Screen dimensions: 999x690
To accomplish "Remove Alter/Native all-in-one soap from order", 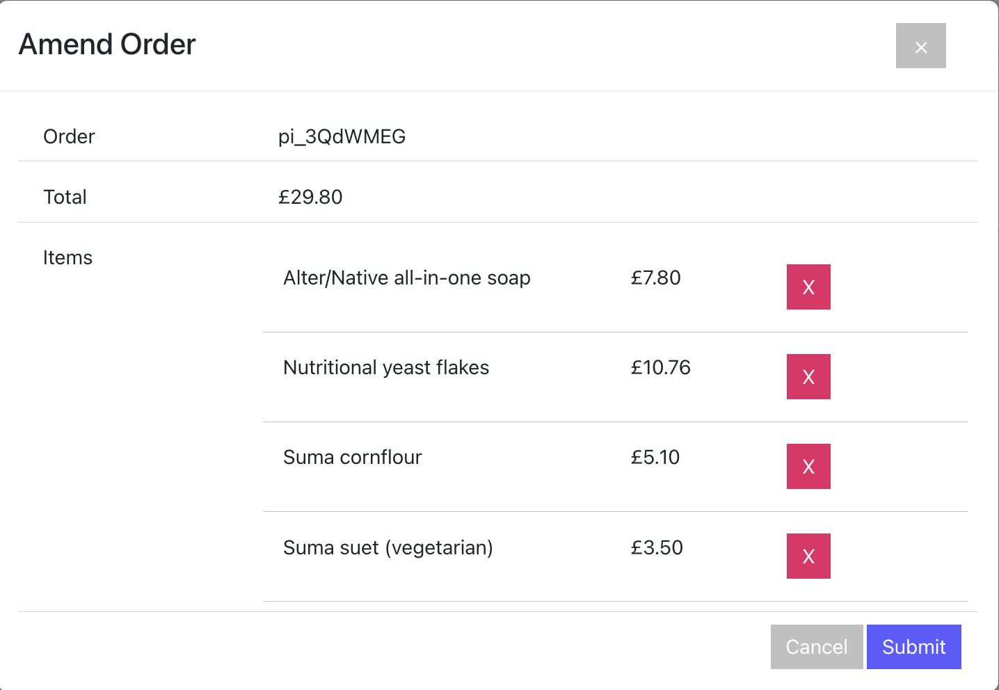I will [x=808, y=287].
